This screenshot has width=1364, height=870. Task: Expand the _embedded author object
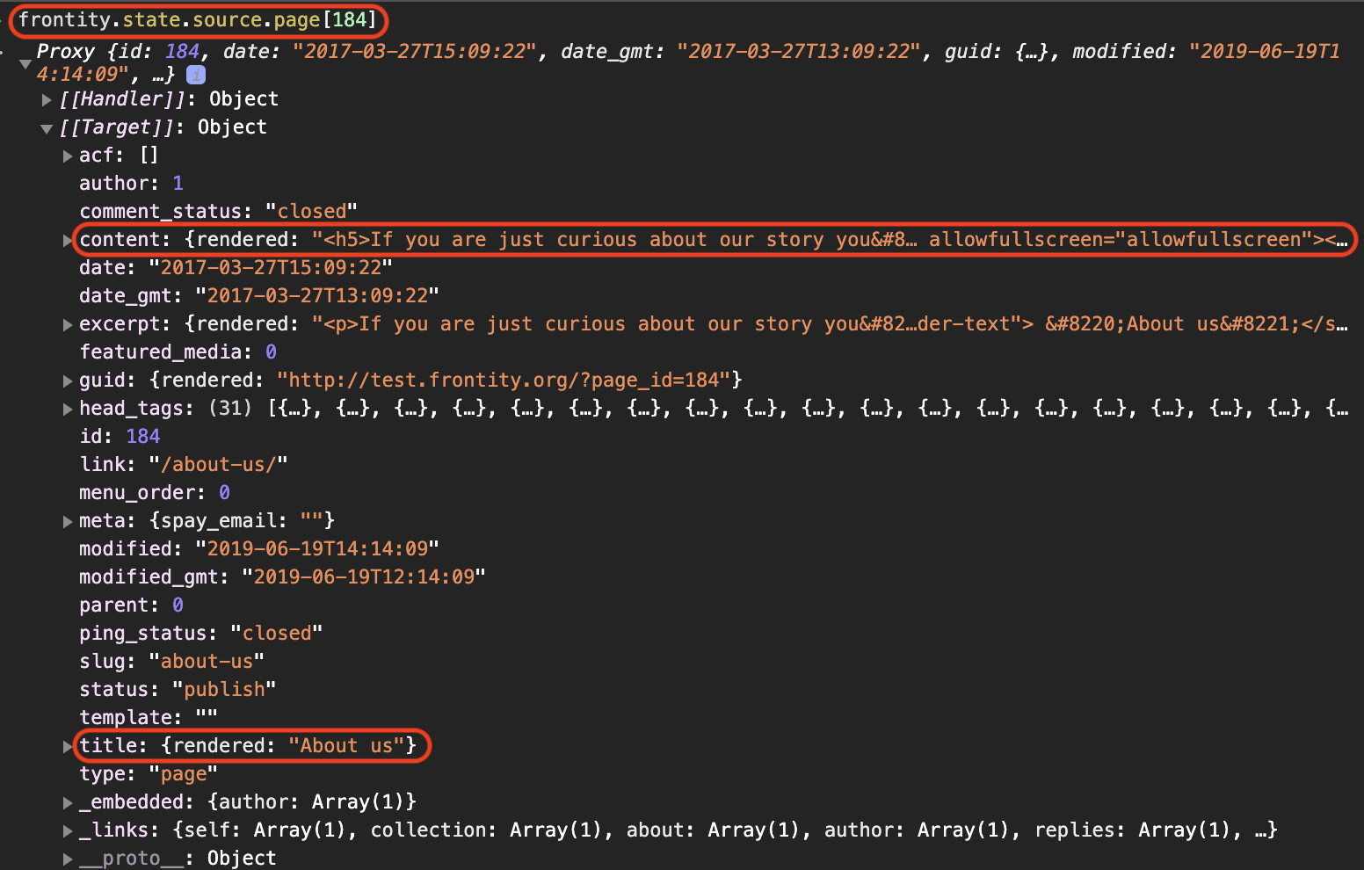click(x=68, y=803)
